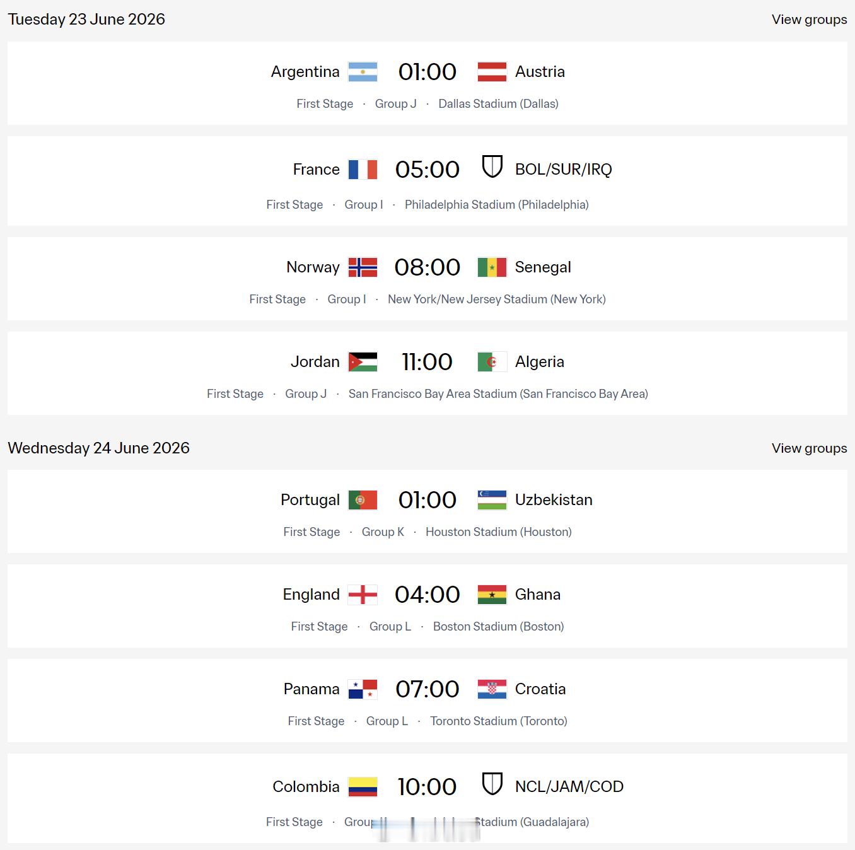
Task: Open the Portugal vs Uzbekistan 01:00 match
Action: (427, 511)
